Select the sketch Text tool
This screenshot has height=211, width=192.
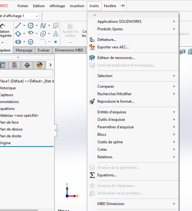point(56,34)
